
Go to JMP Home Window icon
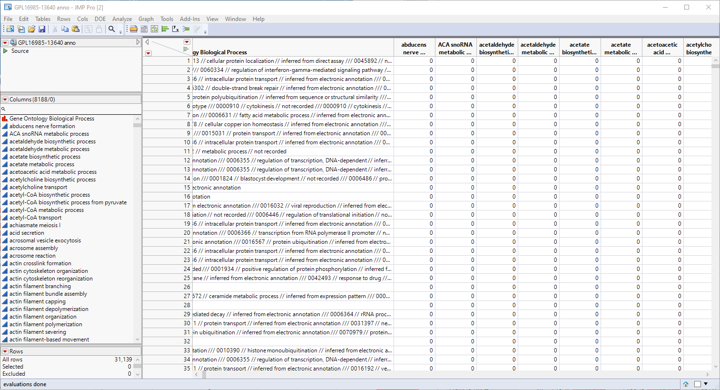pyautogui.click(x=686, y=384)
